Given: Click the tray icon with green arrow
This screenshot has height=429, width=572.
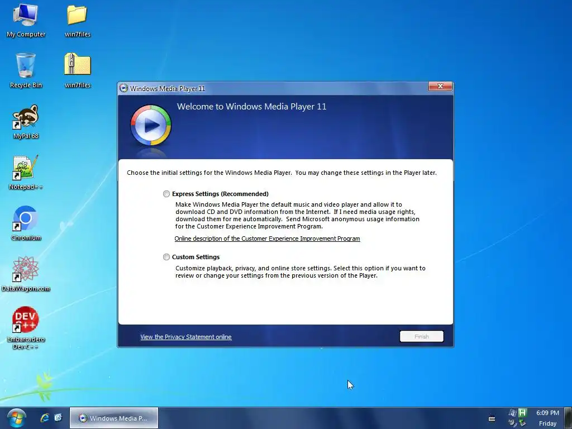Looking at the screenshot, I should click(523, 423).
